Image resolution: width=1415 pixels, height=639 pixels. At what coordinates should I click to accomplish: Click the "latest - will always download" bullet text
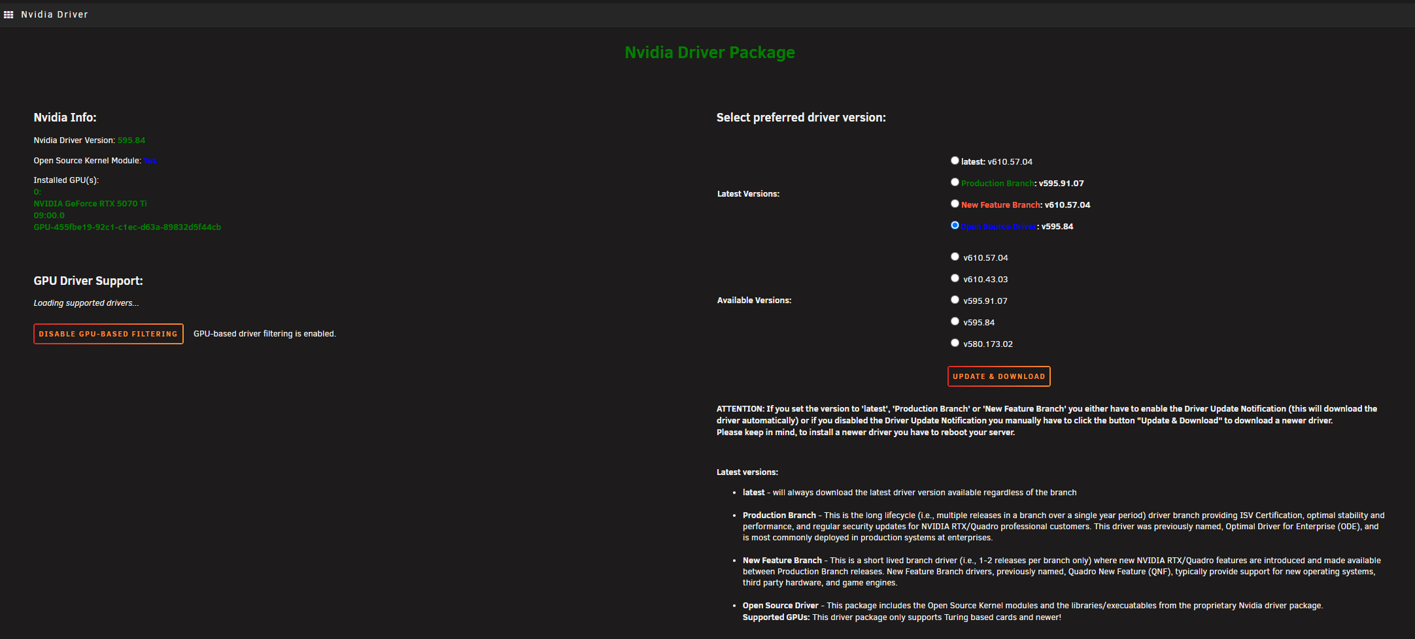910,493
